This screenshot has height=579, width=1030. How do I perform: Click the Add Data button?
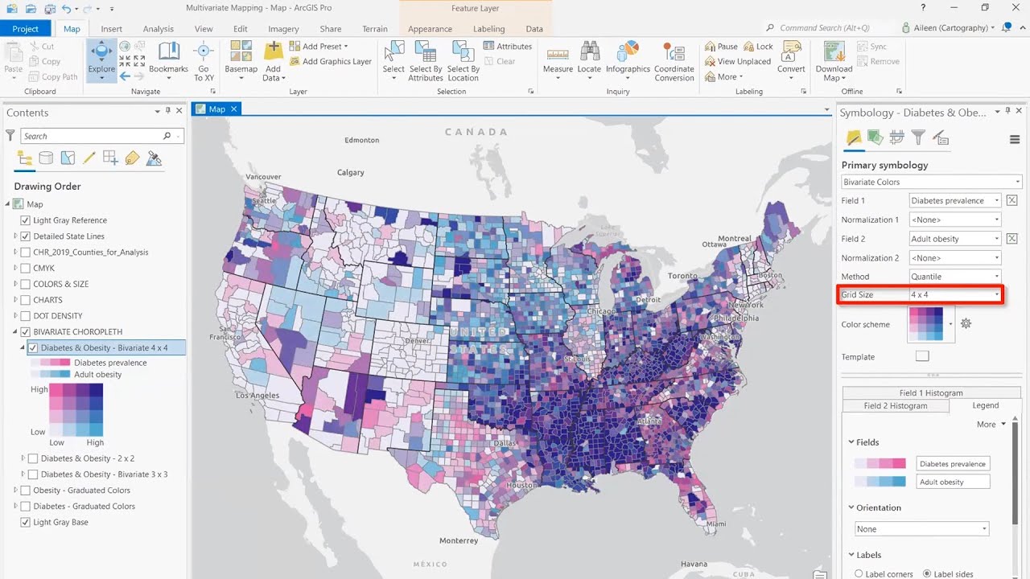pos(273,60)
